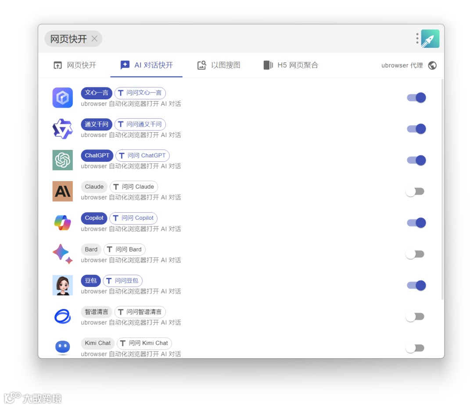The image size is (474, 407).
Task: Switch to the 网页快开 tab
Action: pyautogui.click(x=74, y=65)
